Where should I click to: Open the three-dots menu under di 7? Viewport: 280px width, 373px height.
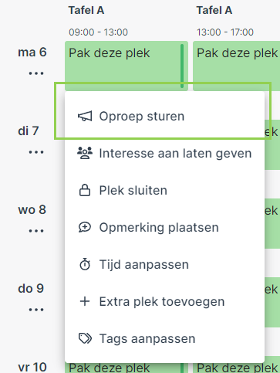(36, 152)
